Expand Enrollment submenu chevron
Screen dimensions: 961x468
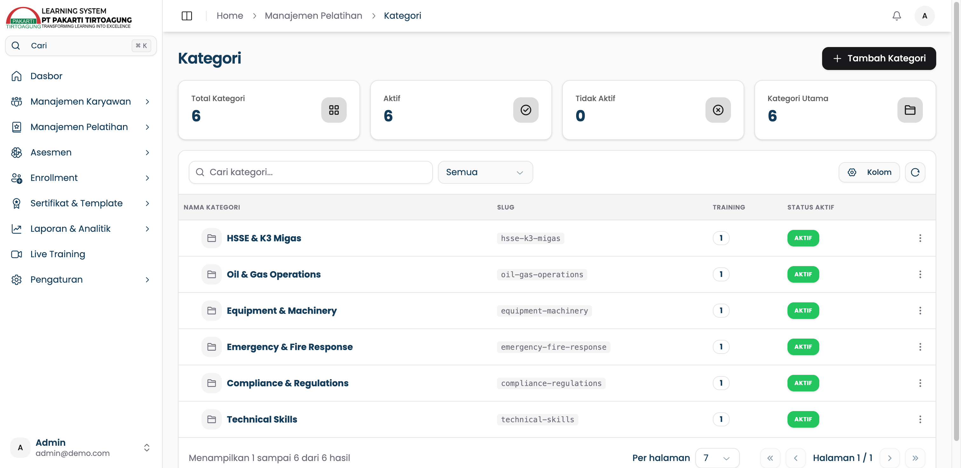147,178
